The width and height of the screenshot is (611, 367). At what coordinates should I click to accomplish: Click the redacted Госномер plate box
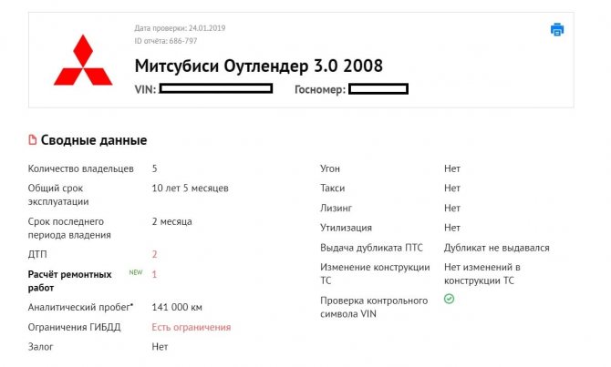pyautogui.click(x=378, y=89)
